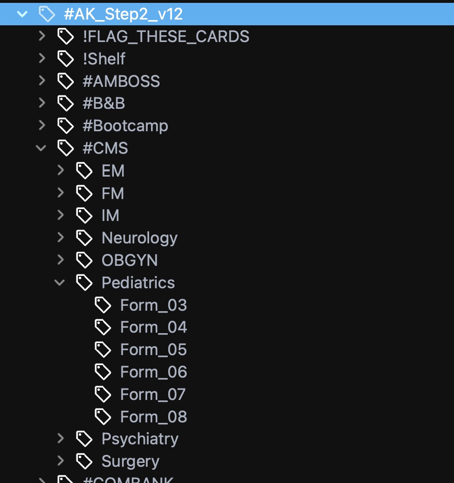Expand the Psychiatry tag
The width and height of the screenshot is (454, 483).
[60, 439]
